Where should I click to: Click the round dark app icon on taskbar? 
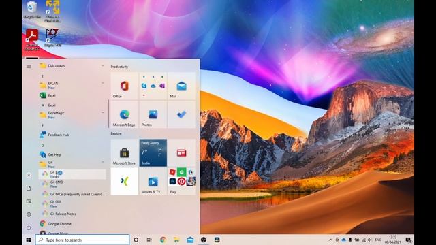pyautogui.click(x=204, y=240)
